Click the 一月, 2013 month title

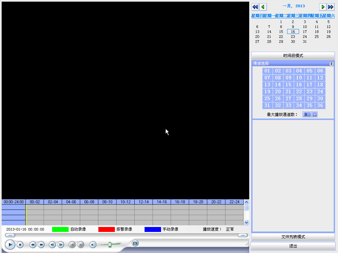(x=293, y=6)
